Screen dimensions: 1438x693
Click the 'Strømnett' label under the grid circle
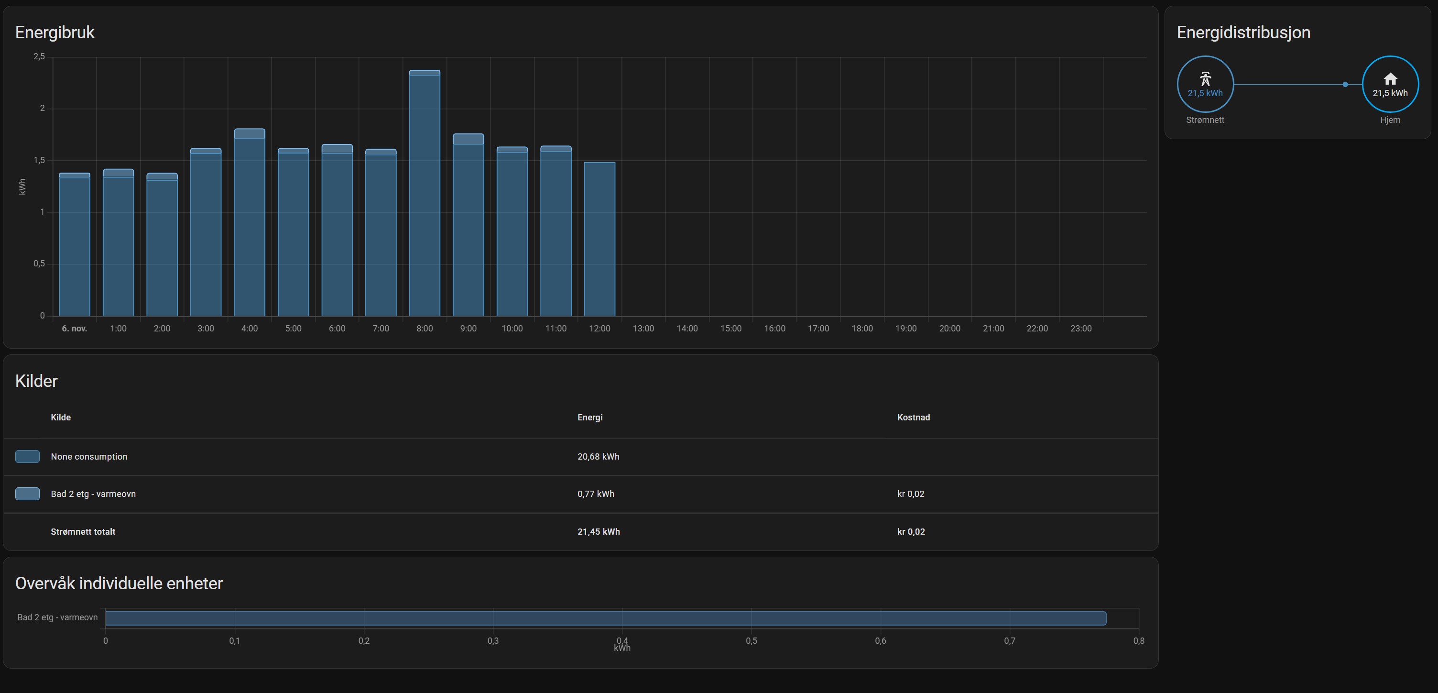[1205, 120]
